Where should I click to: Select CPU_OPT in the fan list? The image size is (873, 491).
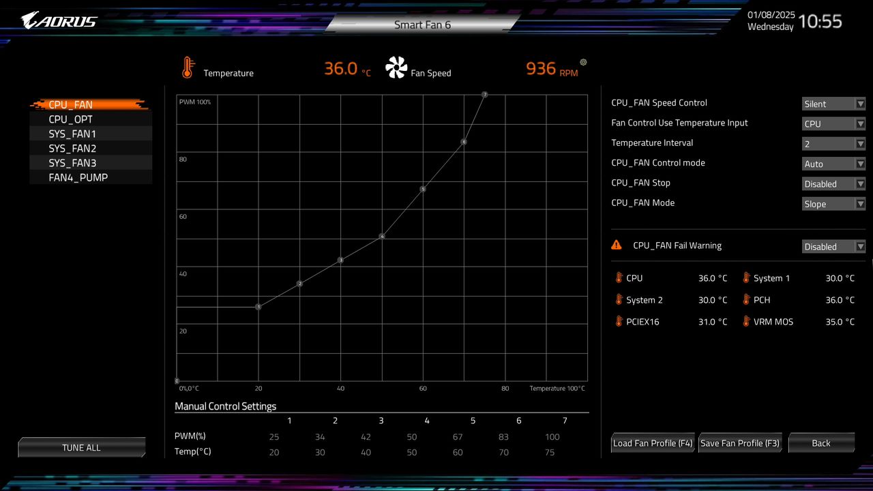coord(90,119)
